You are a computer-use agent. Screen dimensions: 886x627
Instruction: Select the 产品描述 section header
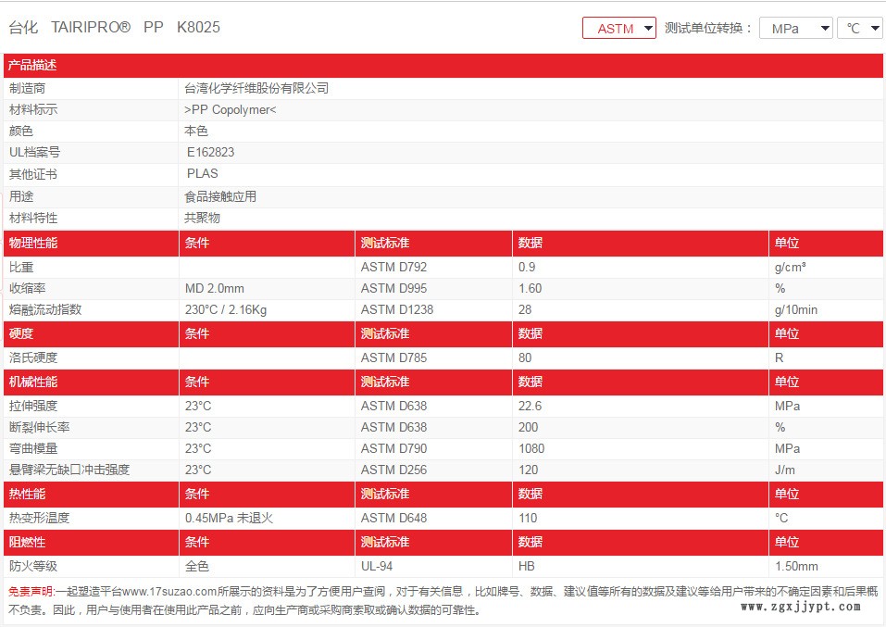pyautogui.click(x=32, y=66)
